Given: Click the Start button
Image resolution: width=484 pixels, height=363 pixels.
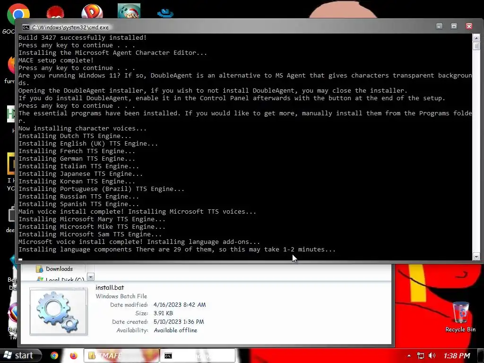Looking at the screenshot, I should 20,355.
